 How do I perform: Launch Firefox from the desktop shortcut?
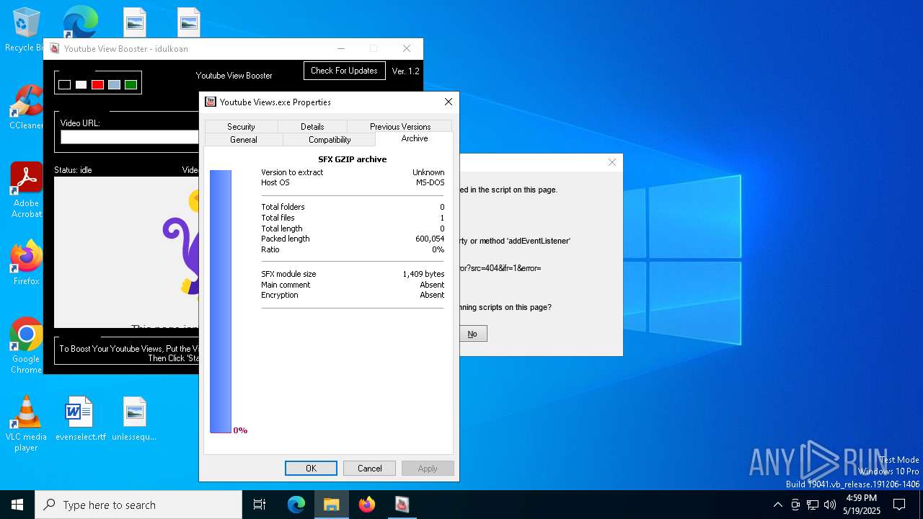pyautogui.click(x=26, y=263)
